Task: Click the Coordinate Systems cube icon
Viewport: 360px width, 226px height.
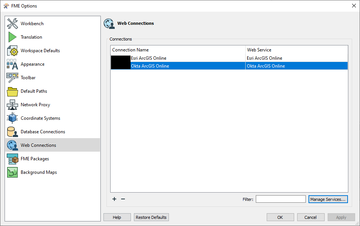Action: pyautogui.click(x=12, y=118)
